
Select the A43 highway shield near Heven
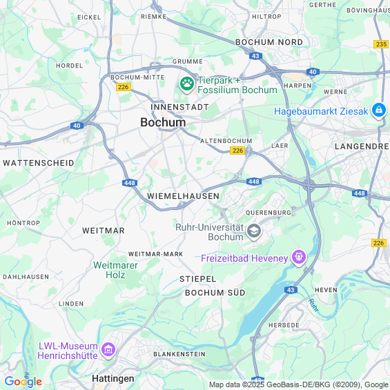point(291,290)
